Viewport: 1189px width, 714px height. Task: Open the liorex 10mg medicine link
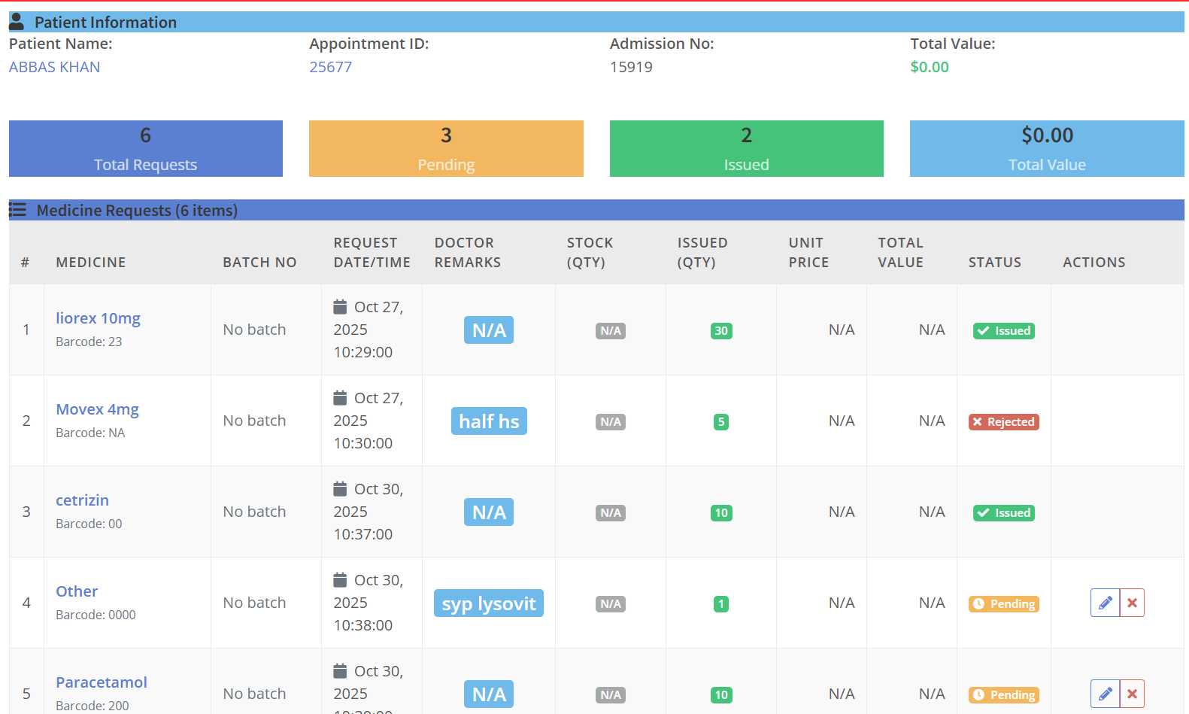pos(98,318)
